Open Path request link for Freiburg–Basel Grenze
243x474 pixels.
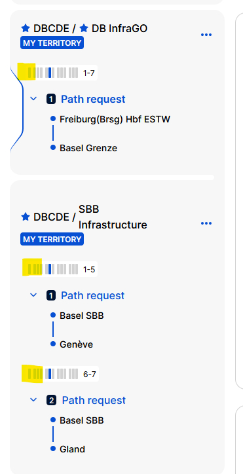coord(93,99)
